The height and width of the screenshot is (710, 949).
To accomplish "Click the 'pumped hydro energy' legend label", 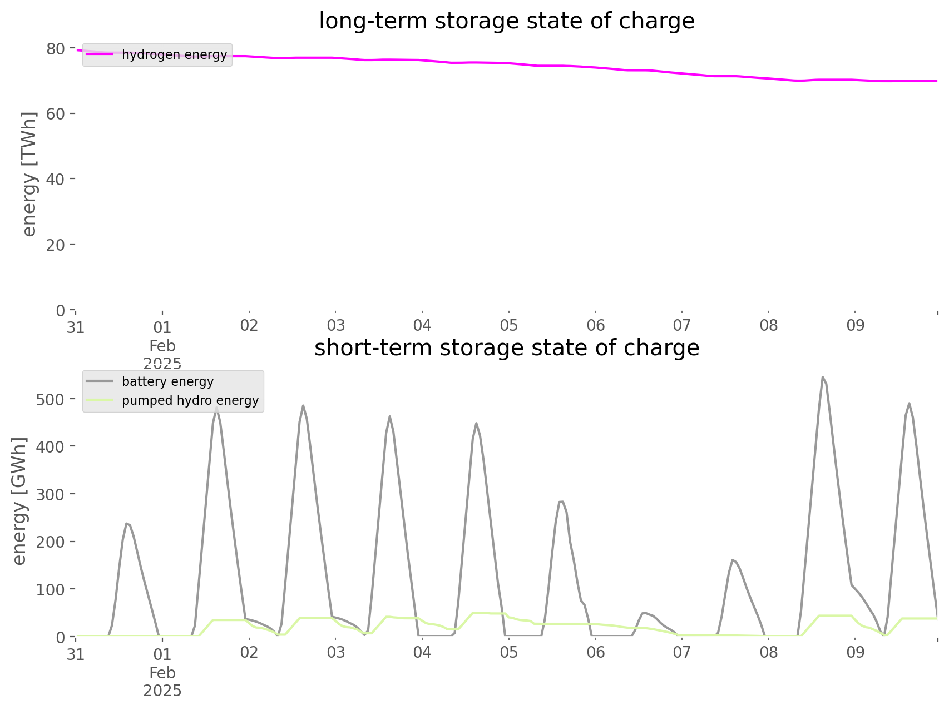I will tap(190, 400).
